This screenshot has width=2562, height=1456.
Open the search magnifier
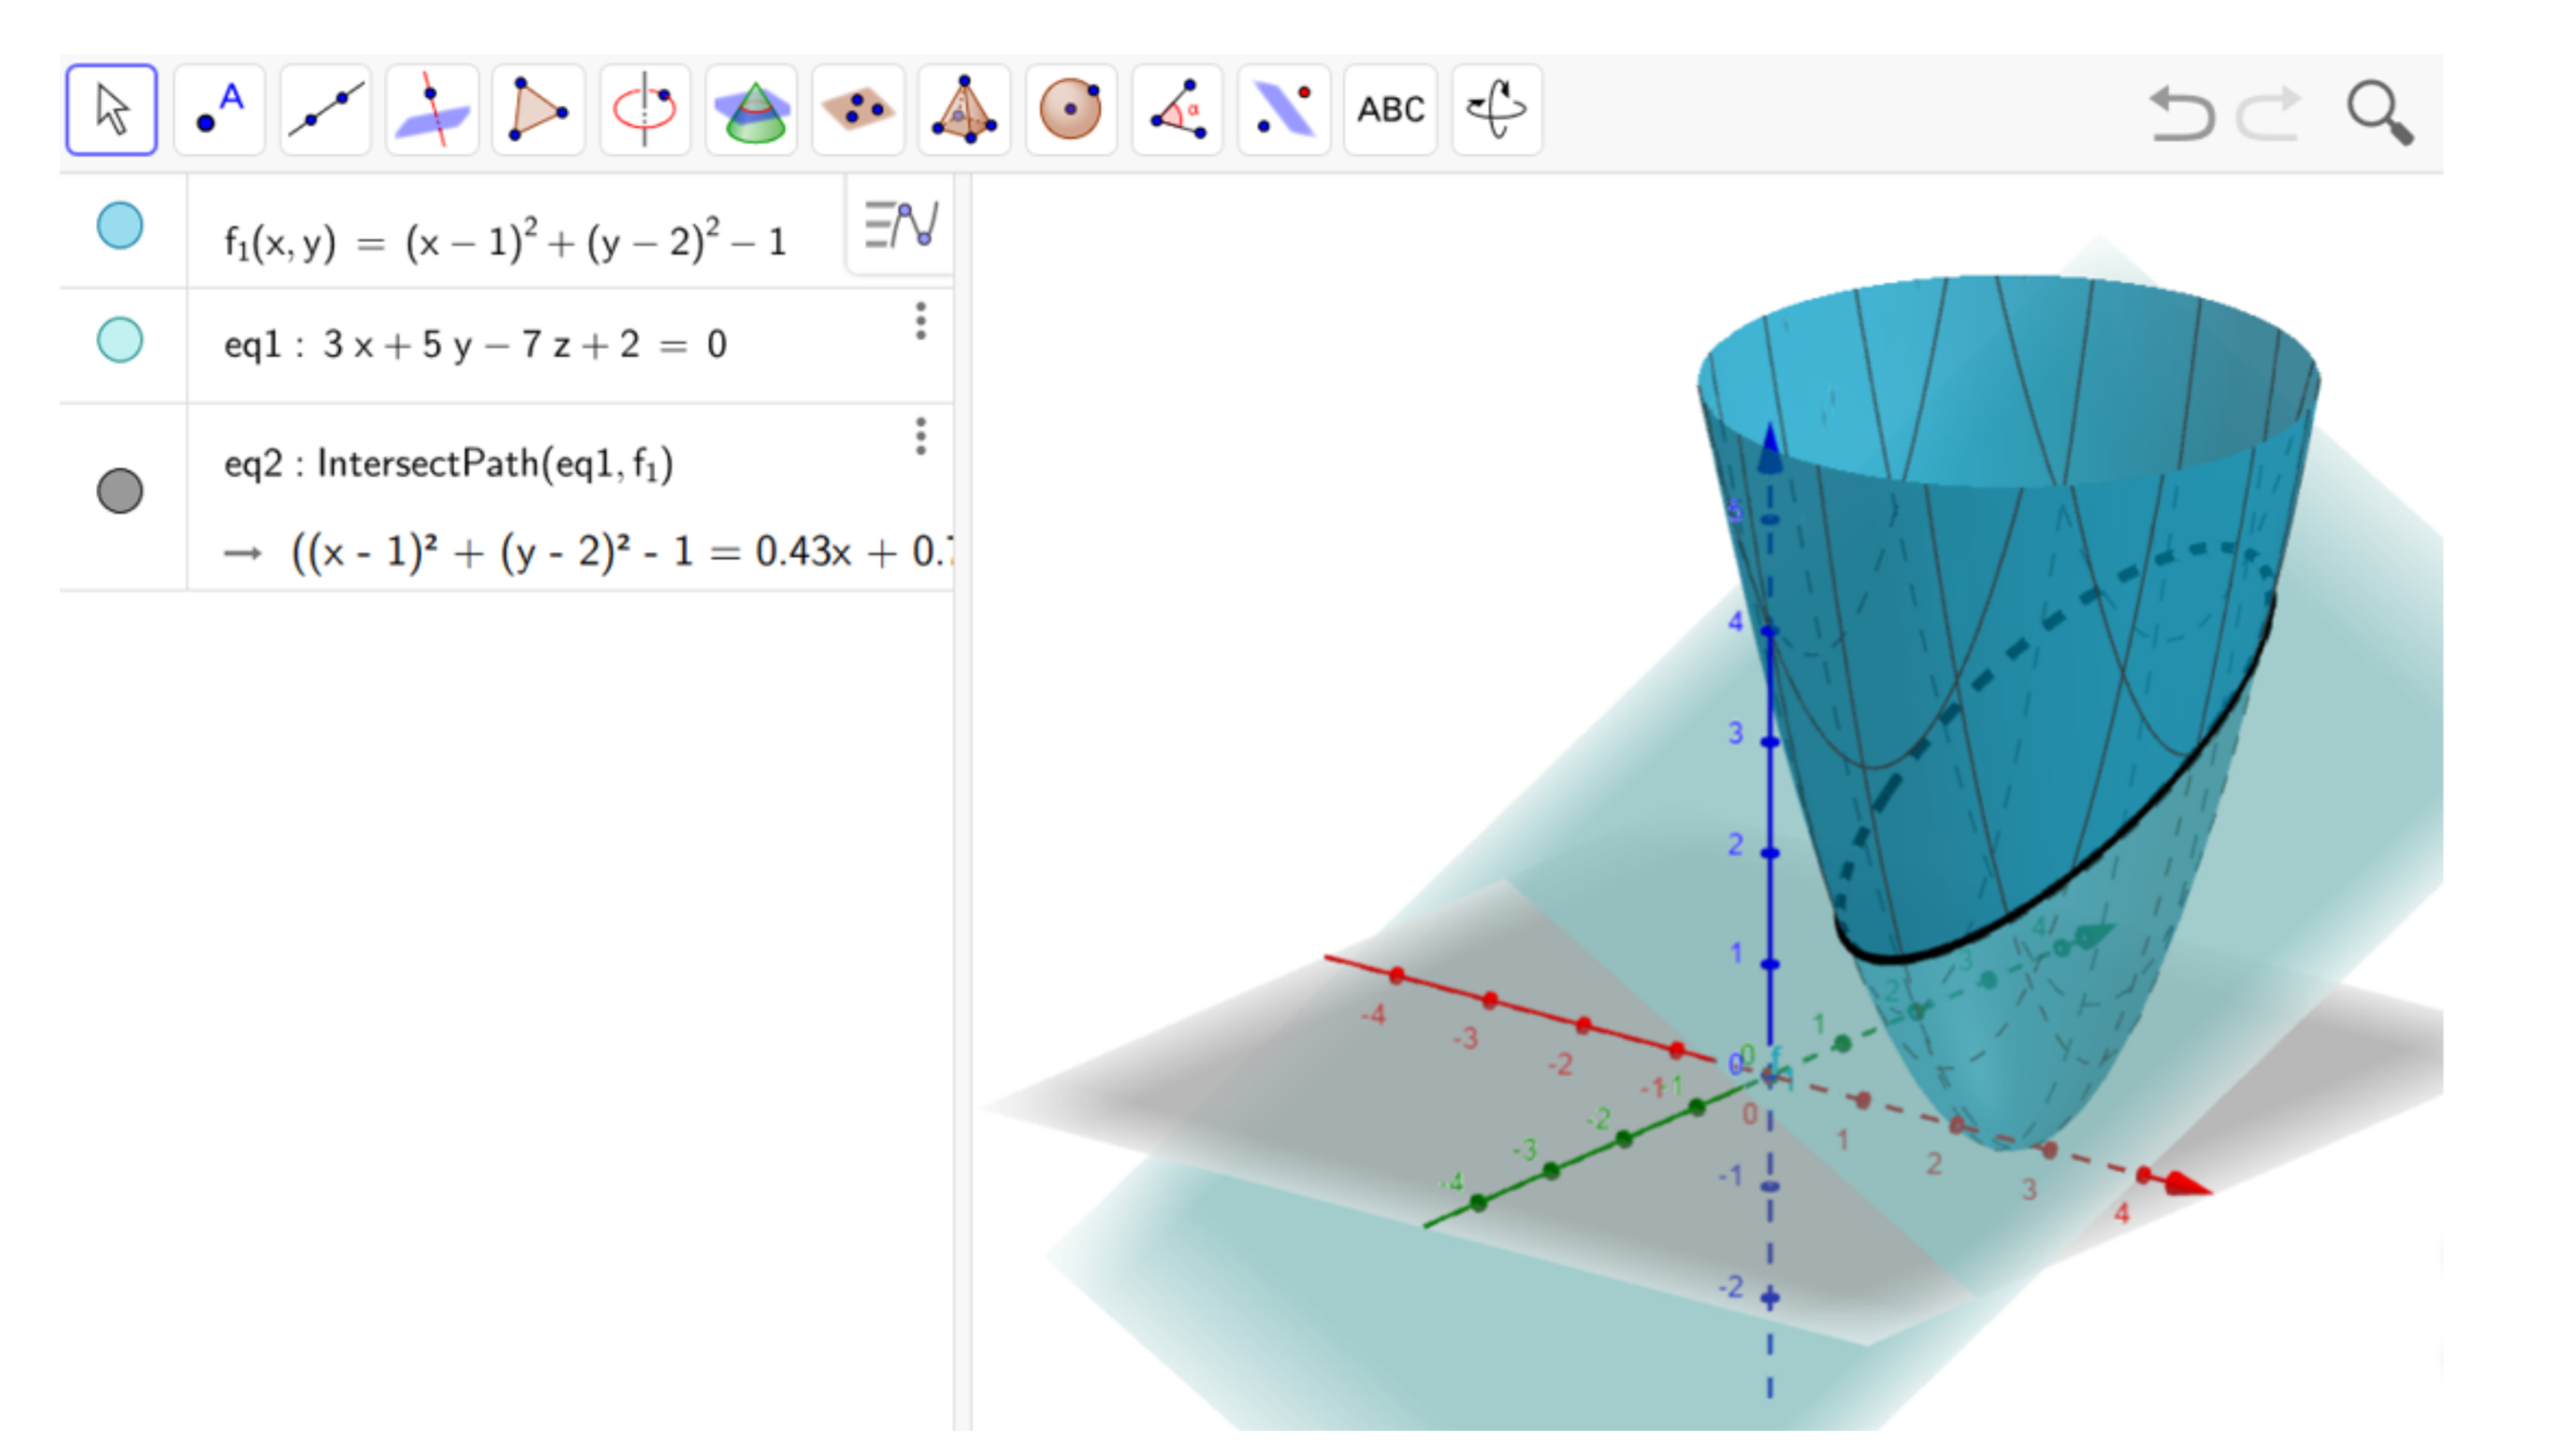(2380, 114)
